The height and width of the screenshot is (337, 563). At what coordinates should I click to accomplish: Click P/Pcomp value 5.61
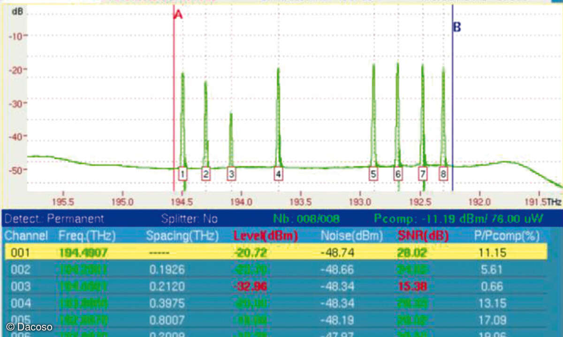click(492, 270)
